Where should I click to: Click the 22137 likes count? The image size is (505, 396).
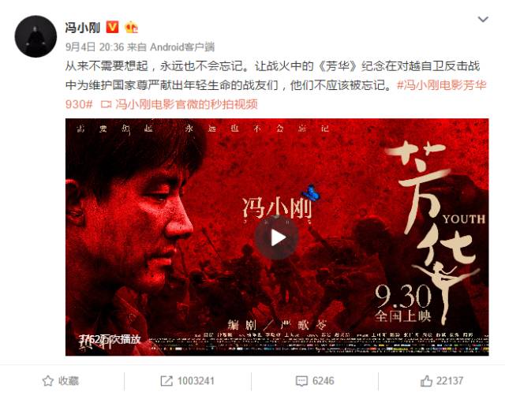coord(450,381)
